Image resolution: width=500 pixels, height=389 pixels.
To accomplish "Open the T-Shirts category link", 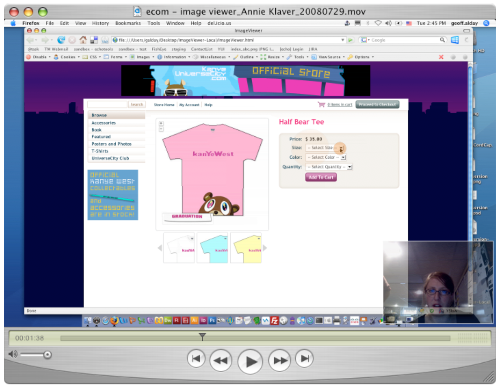I will click(100, 151).
